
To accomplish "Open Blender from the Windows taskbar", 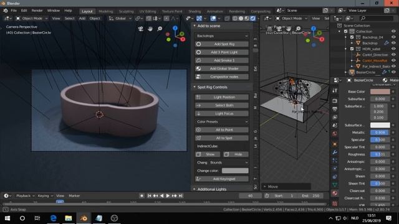I will click(84, 218).
